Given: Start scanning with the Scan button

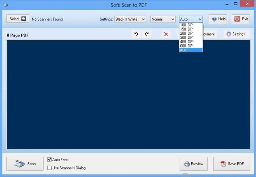Looking at the screenshot, I should pos(25,164).
